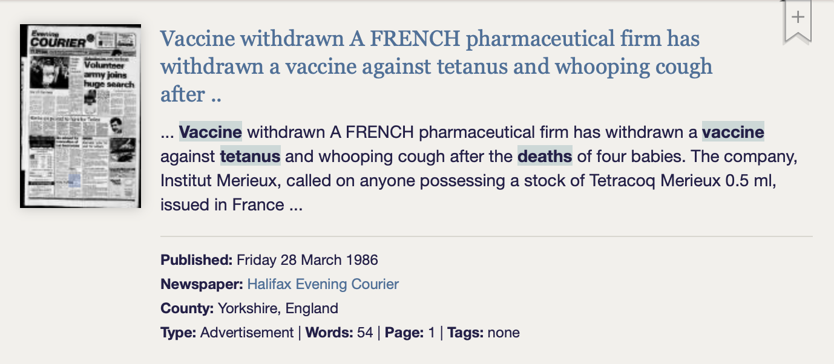Click the 'Page: 1' indicator
834x364 pixels.
pyautogui.click(x=409, y=333)
